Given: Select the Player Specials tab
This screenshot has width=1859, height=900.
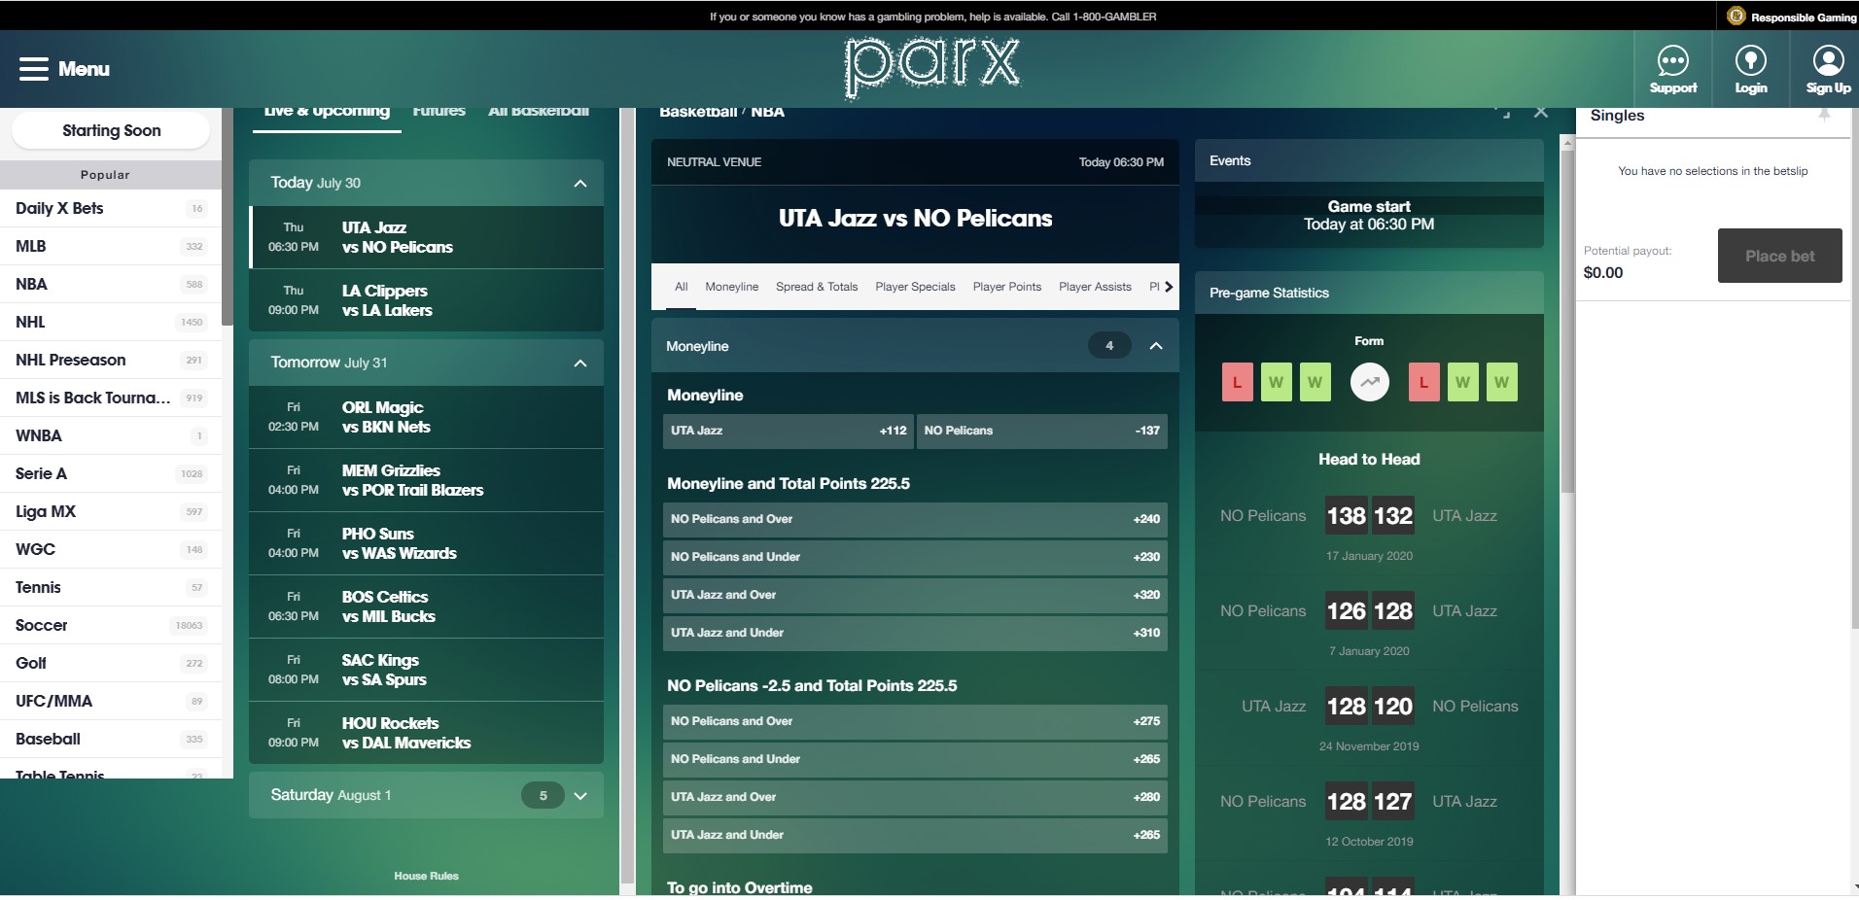Looking at the screenshot, I should click(x=915, y=287).
